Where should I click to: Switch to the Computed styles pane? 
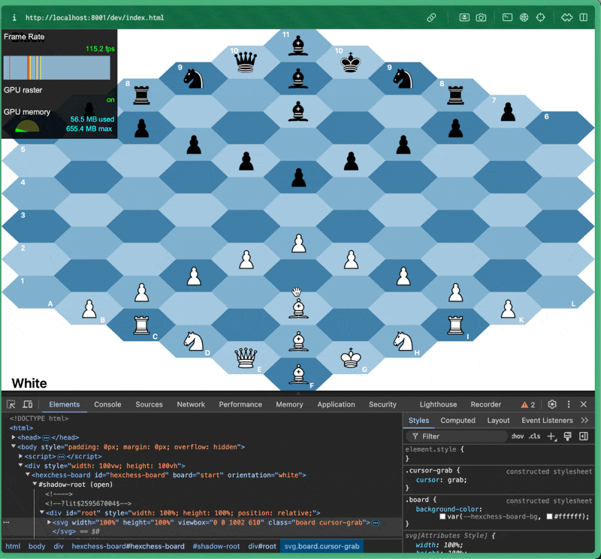click(x=458, y=421)
